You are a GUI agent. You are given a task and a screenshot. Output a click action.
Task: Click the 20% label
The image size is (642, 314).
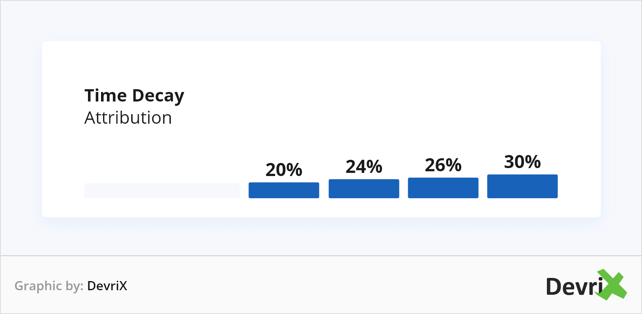point(284,170)
